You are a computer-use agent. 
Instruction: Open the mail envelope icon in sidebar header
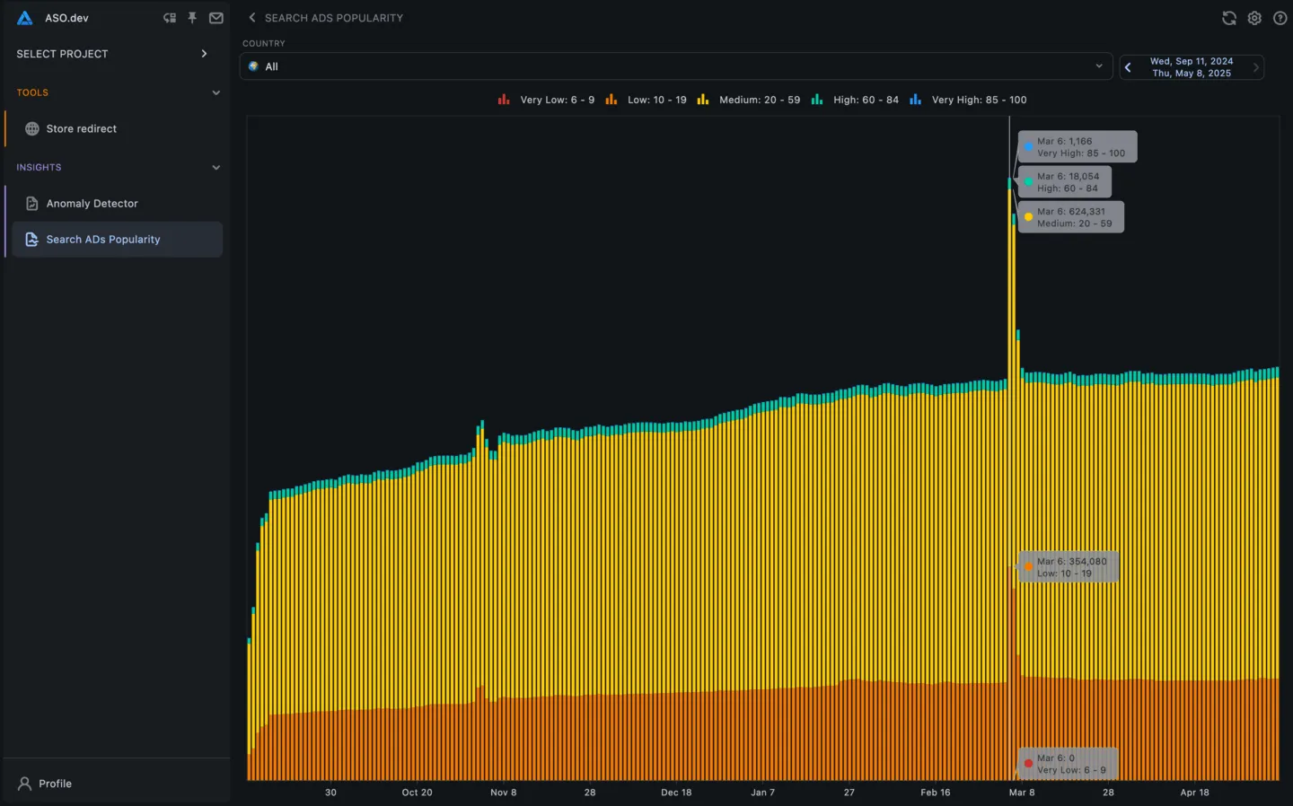point(215,18)
